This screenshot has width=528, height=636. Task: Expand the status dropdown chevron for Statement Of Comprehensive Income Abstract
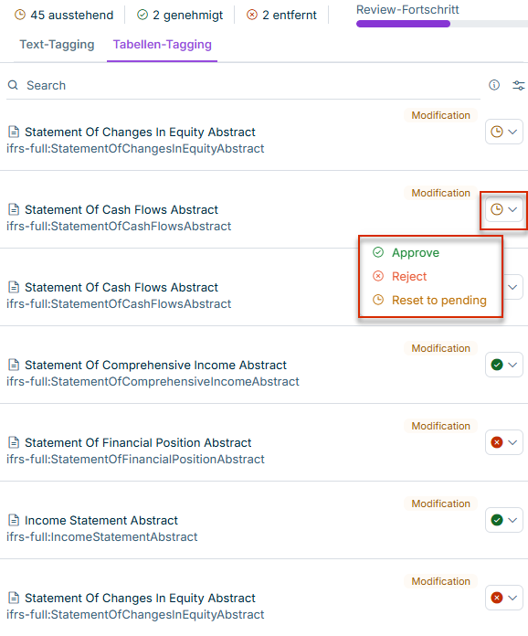512,365
